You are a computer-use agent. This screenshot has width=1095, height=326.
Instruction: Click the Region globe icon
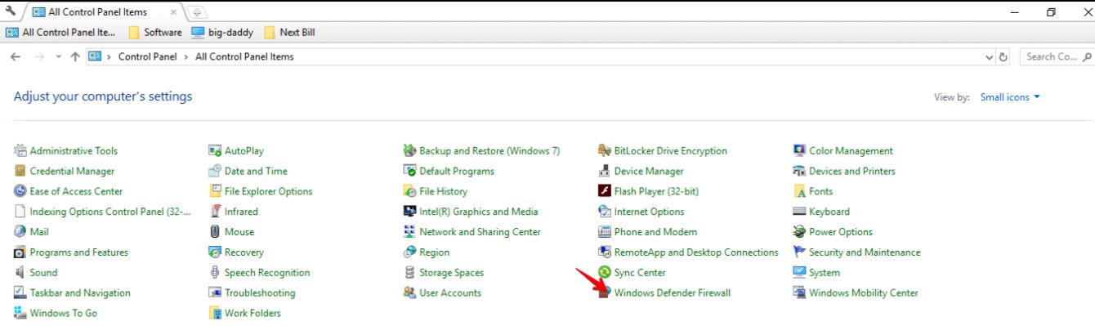(410, 252)
